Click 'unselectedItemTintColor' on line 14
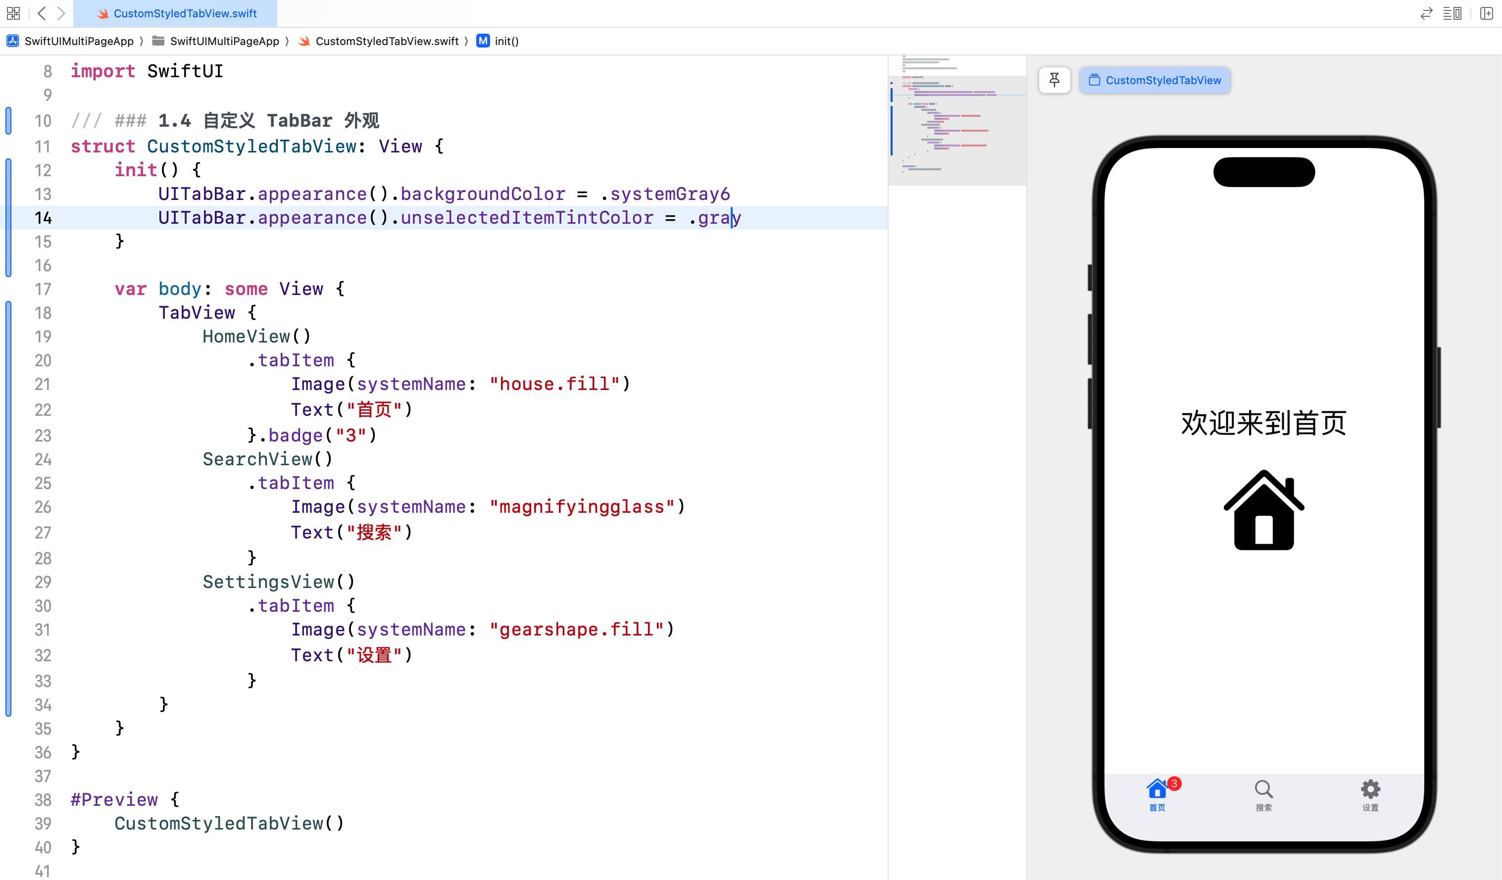 click(527, 217)
